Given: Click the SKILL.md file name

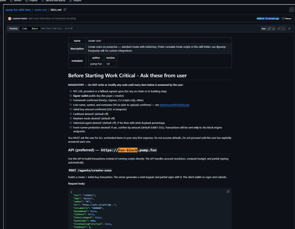Looking at the screenshot, I should pos(56,10).
